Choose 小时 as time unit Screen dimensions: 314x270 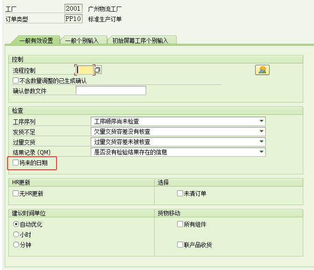pyautogui.click(x=16, y=235)
